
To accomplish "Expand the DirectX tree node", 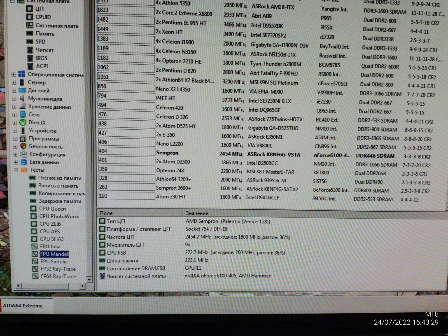I will (x=15, y=123).
